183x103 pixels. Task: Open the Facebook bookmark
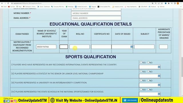coord(152,7)
